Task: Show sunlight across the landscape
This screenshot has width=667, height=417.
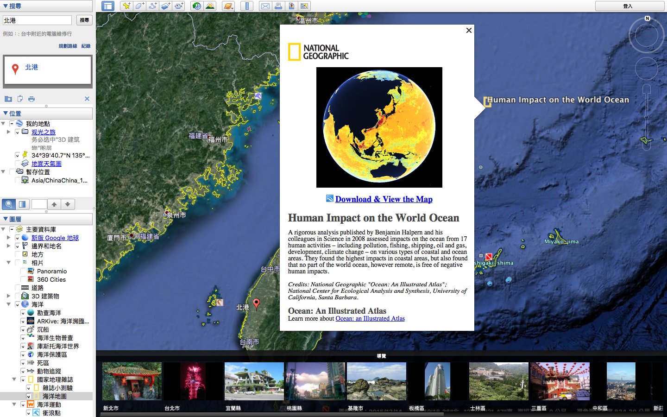Action: [x=210, y=6]
